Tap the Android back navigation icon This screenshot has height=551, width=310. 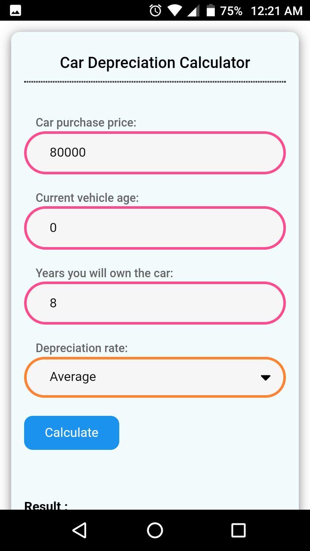click(x=80, y=530)
